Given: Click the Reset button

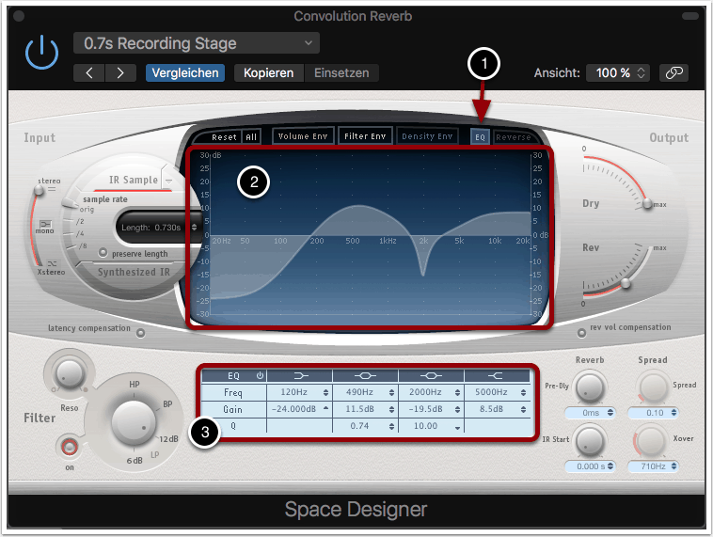Looking at the screenshot, I should click(x=224, y=137).
